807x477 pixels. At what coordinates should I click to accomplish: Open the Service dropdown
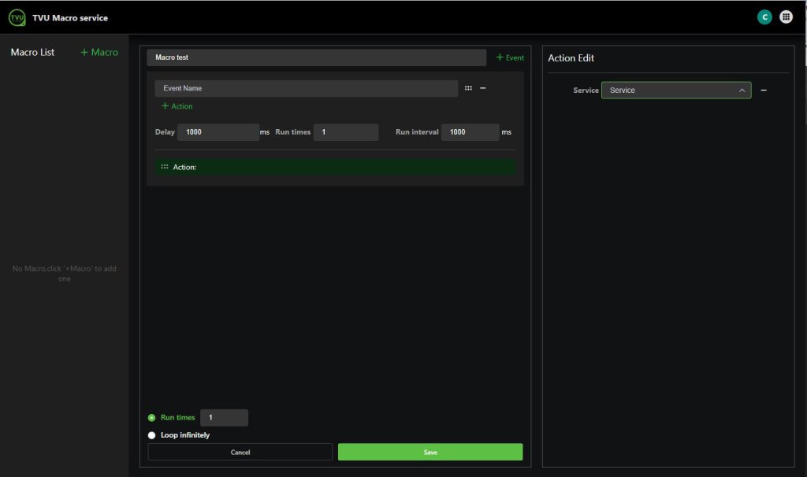click(x=678, y=90)
